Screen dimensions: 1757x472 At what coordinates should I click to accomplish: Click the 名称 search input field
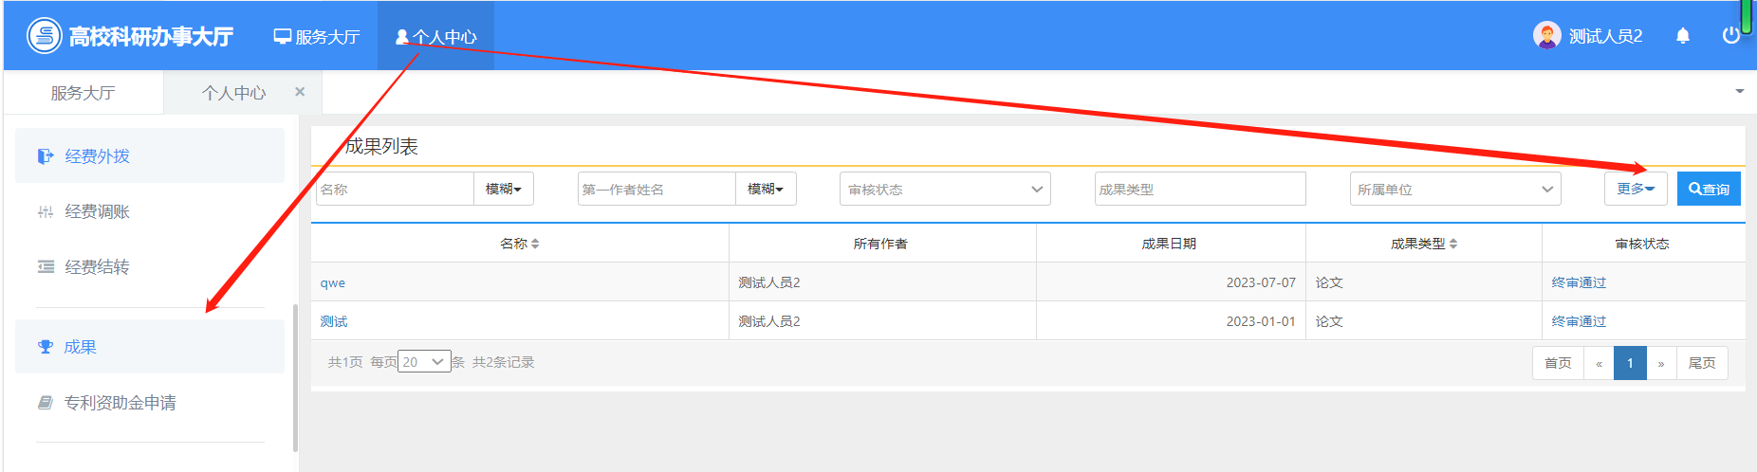click(x=395, y=189)
